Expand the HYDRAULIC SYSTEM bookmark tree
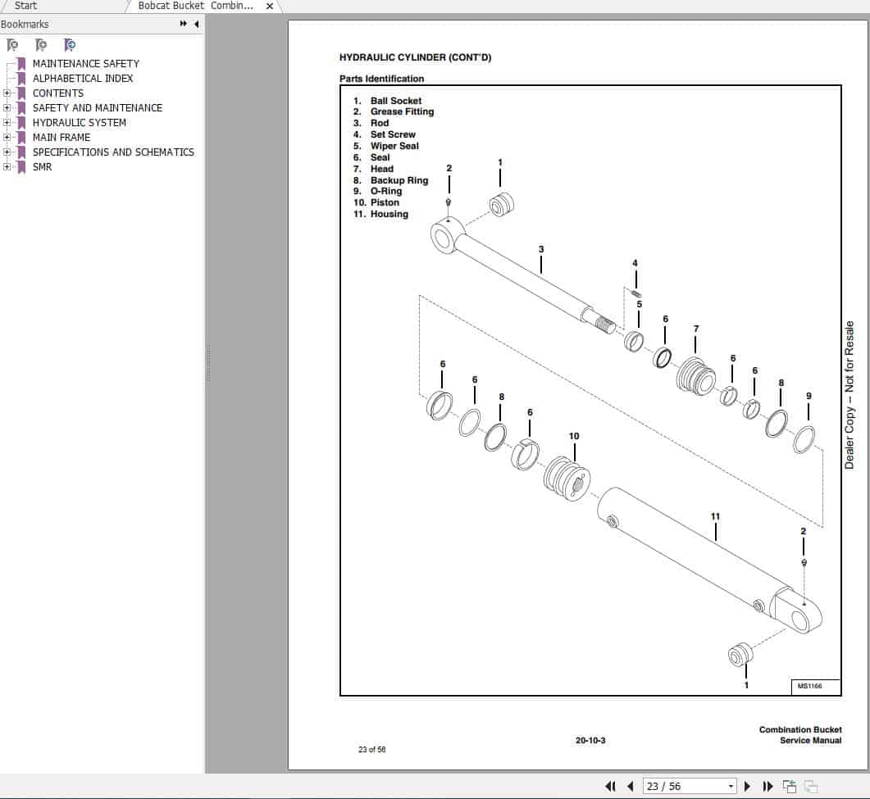The image size is (870, 799). (7, 122)
